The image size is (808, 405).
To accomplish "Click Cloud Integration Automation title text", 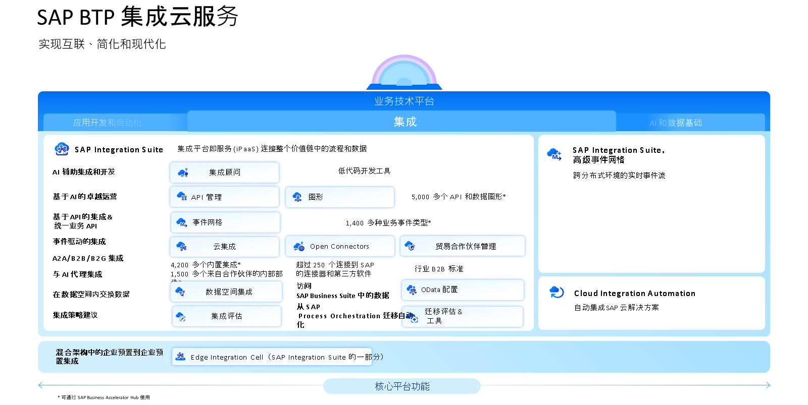I will click(635, 294).
